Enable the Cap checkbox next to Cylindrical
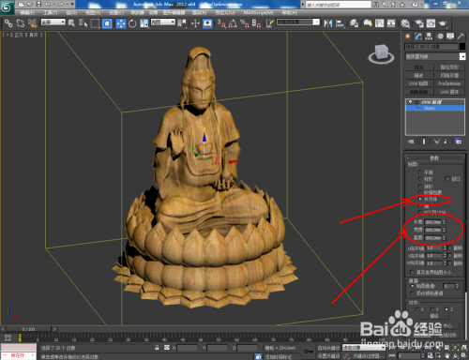This screenshot has width=469, height=360. point(447,179)
